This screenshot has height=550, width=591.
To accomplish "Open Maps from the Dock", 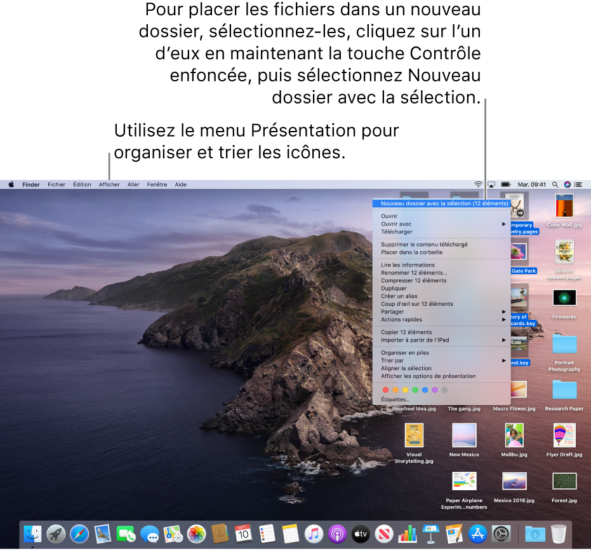I will click(173, 534).
